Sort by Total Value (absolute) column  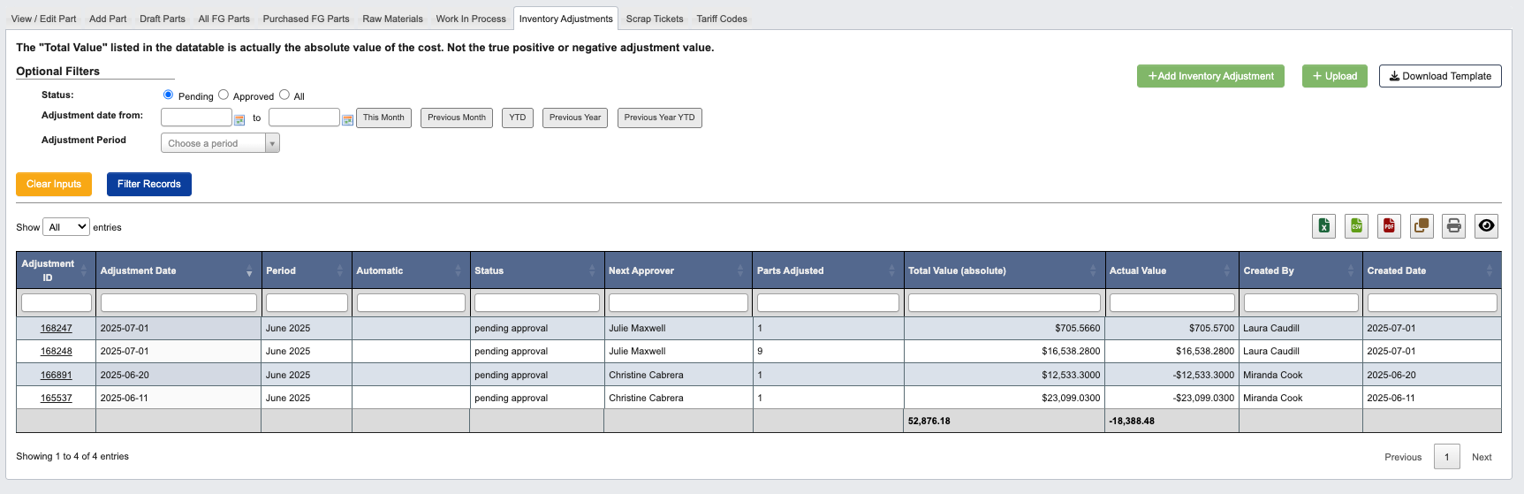pyautogui.click(x=1004, y=270)
